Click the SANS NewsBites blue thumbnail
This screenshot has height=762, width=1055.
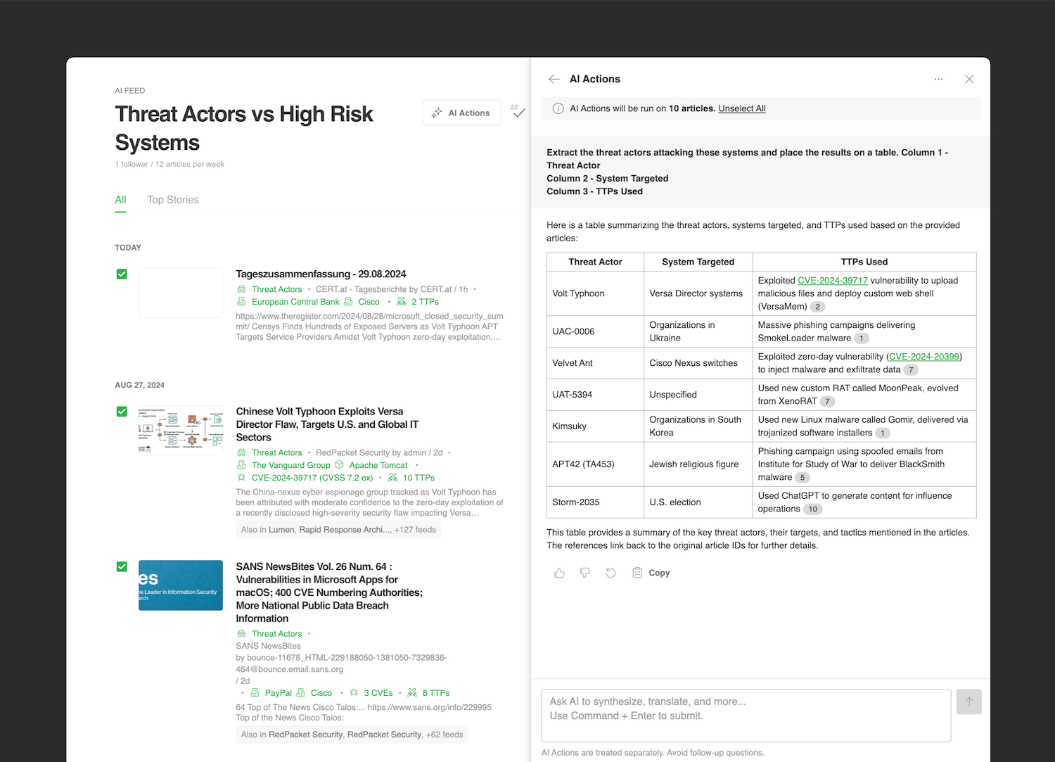tap(181, 585)
